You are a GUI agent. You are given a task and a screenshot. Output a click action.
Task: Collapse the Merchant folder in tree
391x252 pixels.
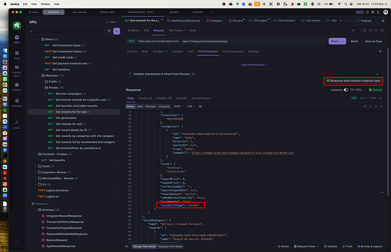click(40, 75)
